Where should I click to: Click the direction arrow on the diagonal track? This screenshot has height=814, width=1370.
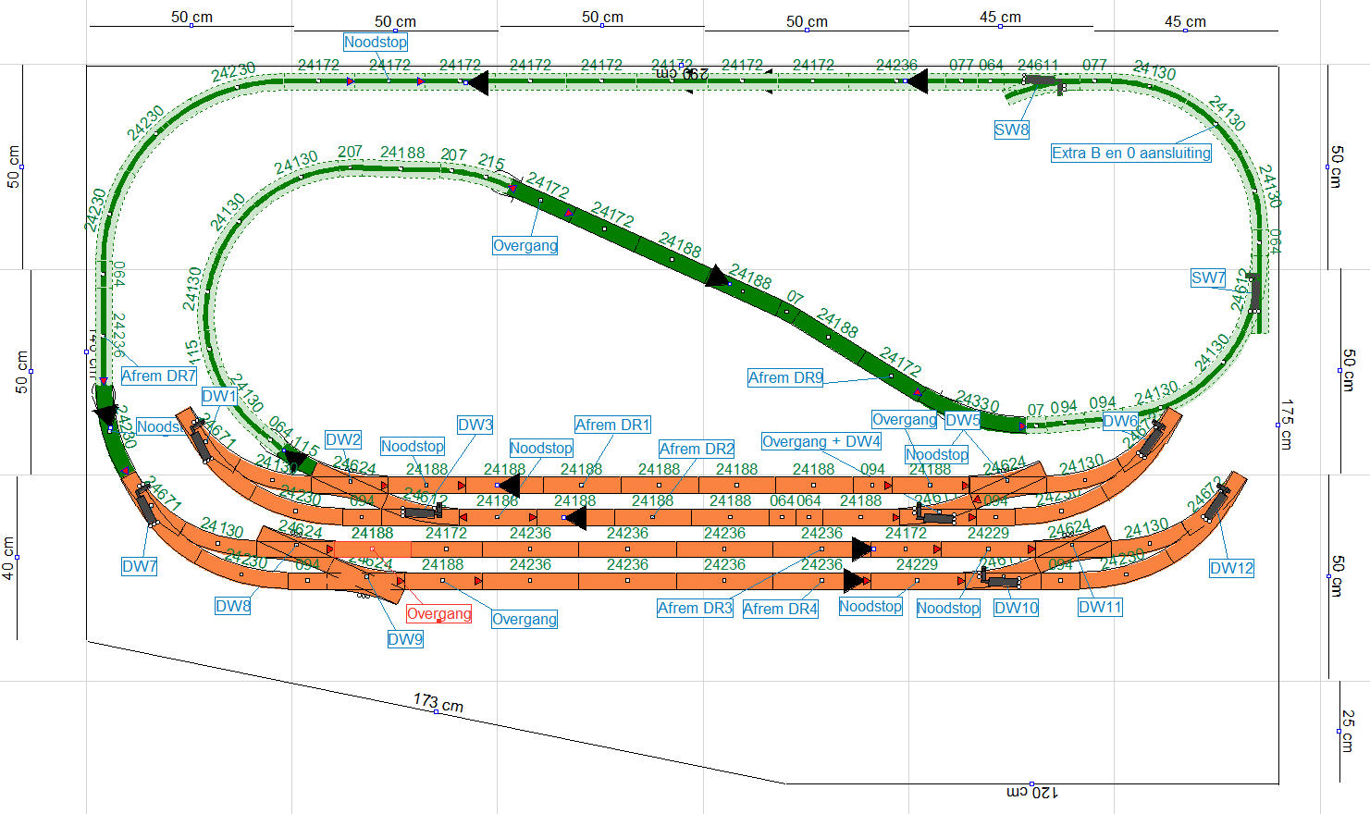716,276
